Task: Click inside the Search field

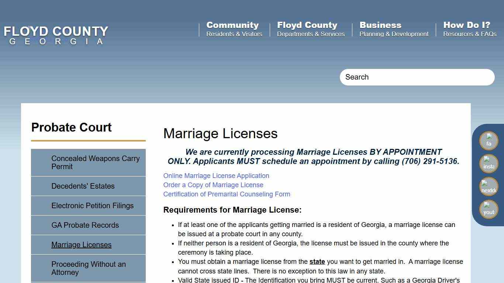Action: pos(417,77)
